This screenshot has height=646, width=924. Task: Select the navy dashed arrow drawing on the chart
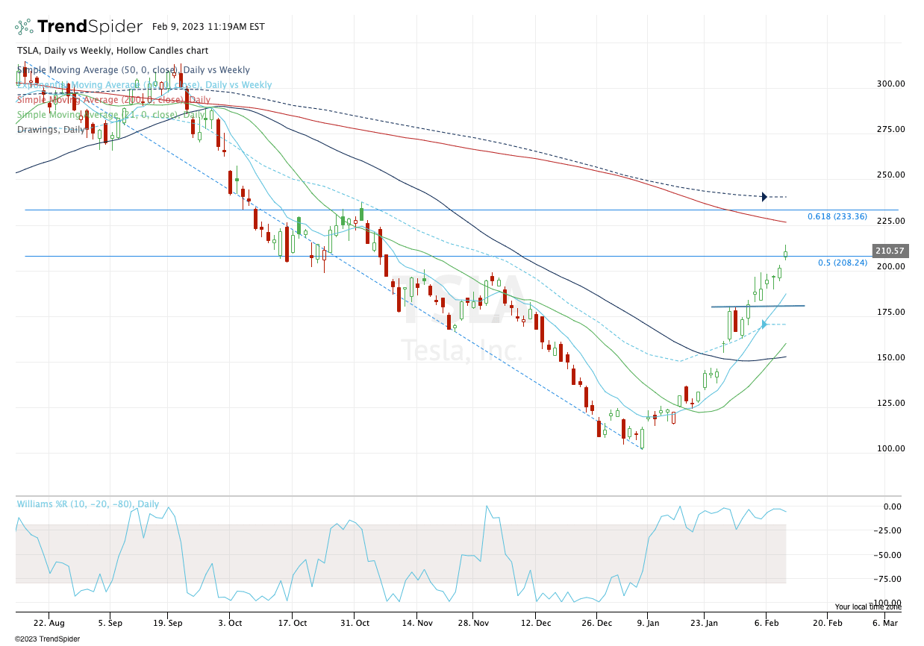[764, 196]
